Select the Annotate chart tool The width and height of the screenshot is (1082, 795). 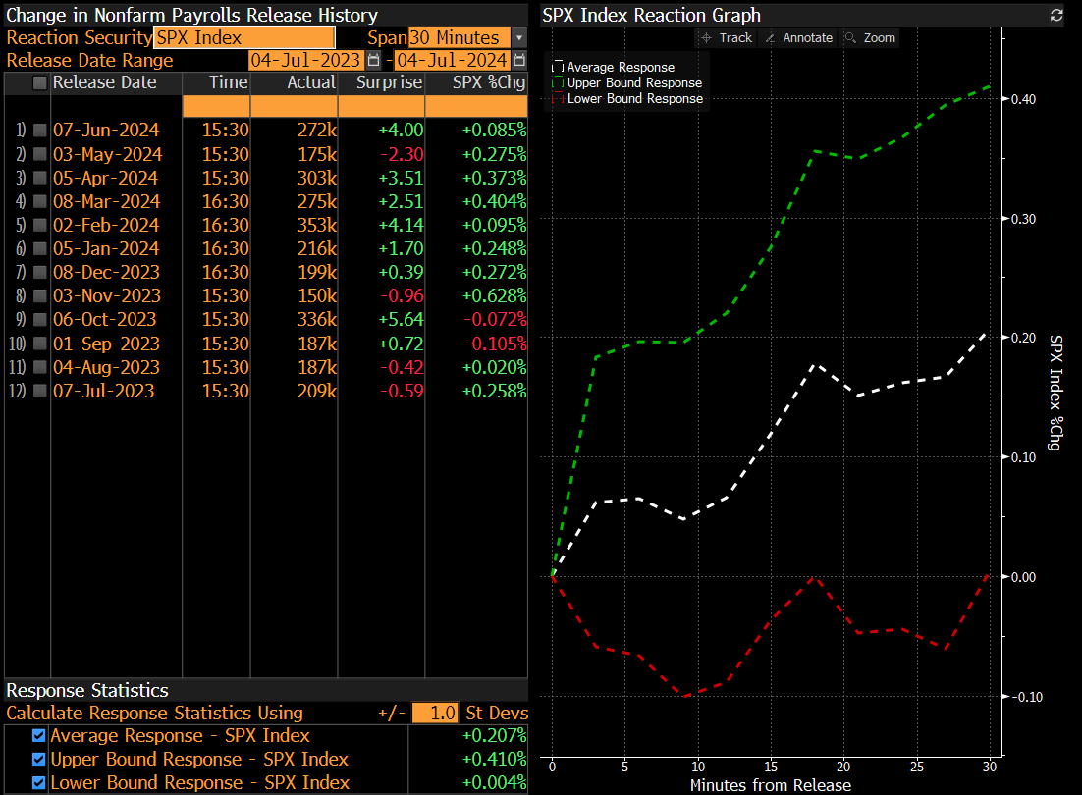[x=799, y=38]
